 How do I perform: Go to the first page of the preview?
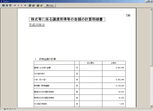tap(15, 5)
